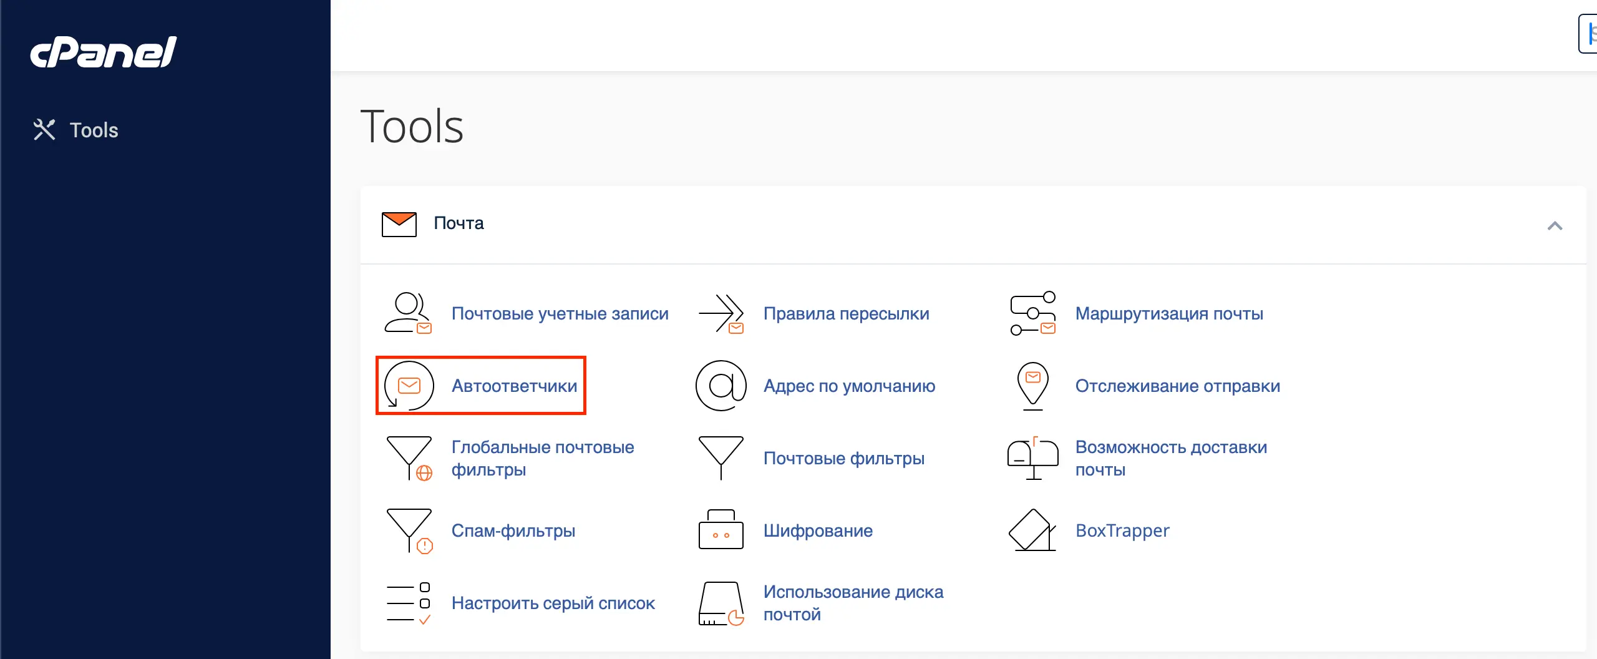
Task: Click the Адрес по умолчанию @ icon
Action: pyautogui.click(x=721, y=386)
